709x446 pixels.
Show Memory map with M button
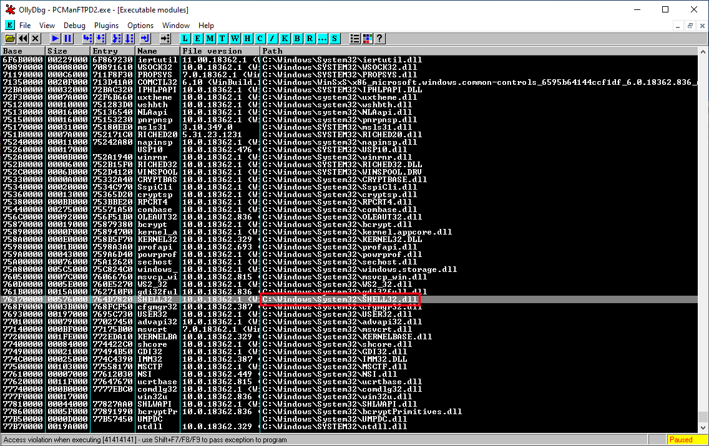(x=210, y=39)
